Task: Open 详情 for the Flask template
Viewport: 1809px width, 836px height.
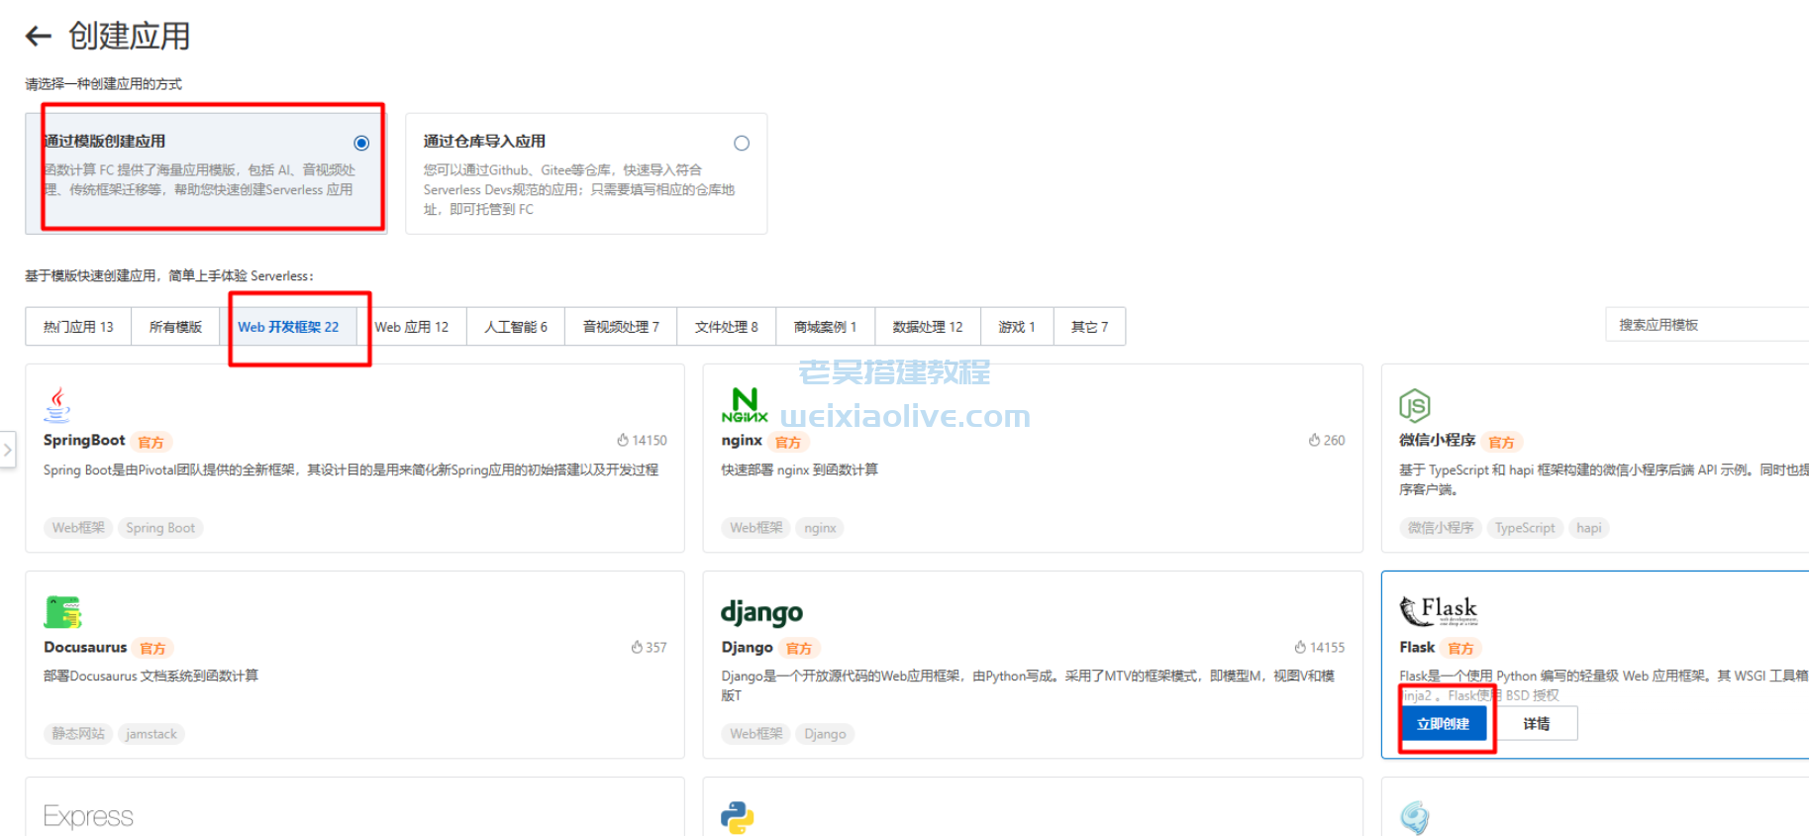Action: [1536, 724]
